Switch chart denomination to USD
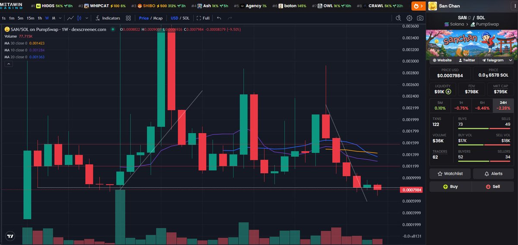Image resolution: width=518 pixels, height=245 pixels. point(174,18)
